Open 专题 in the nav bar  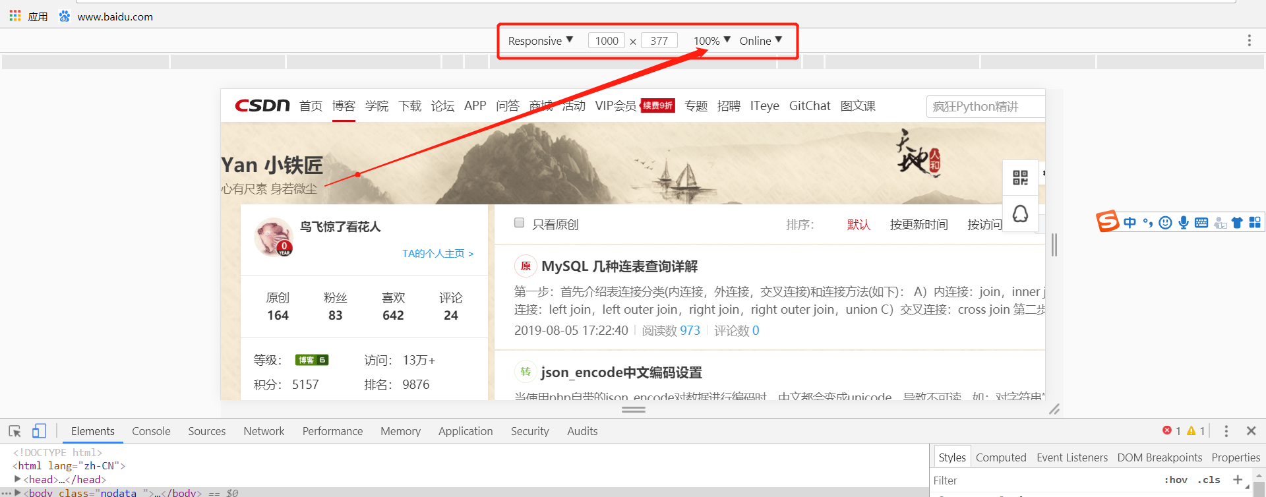pos(696,106)
